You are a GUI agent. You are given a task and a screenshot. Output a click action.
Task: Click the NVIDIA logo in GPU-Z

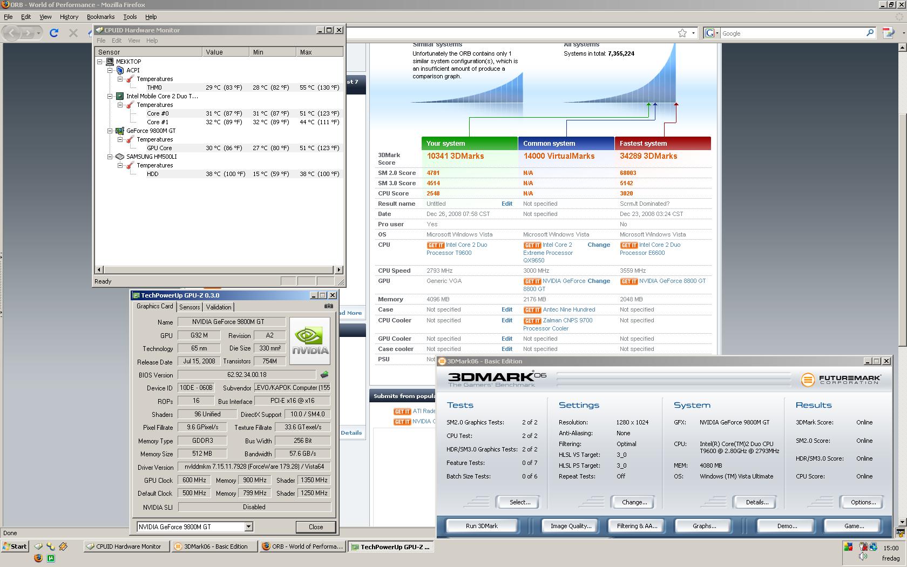point(310,341)
